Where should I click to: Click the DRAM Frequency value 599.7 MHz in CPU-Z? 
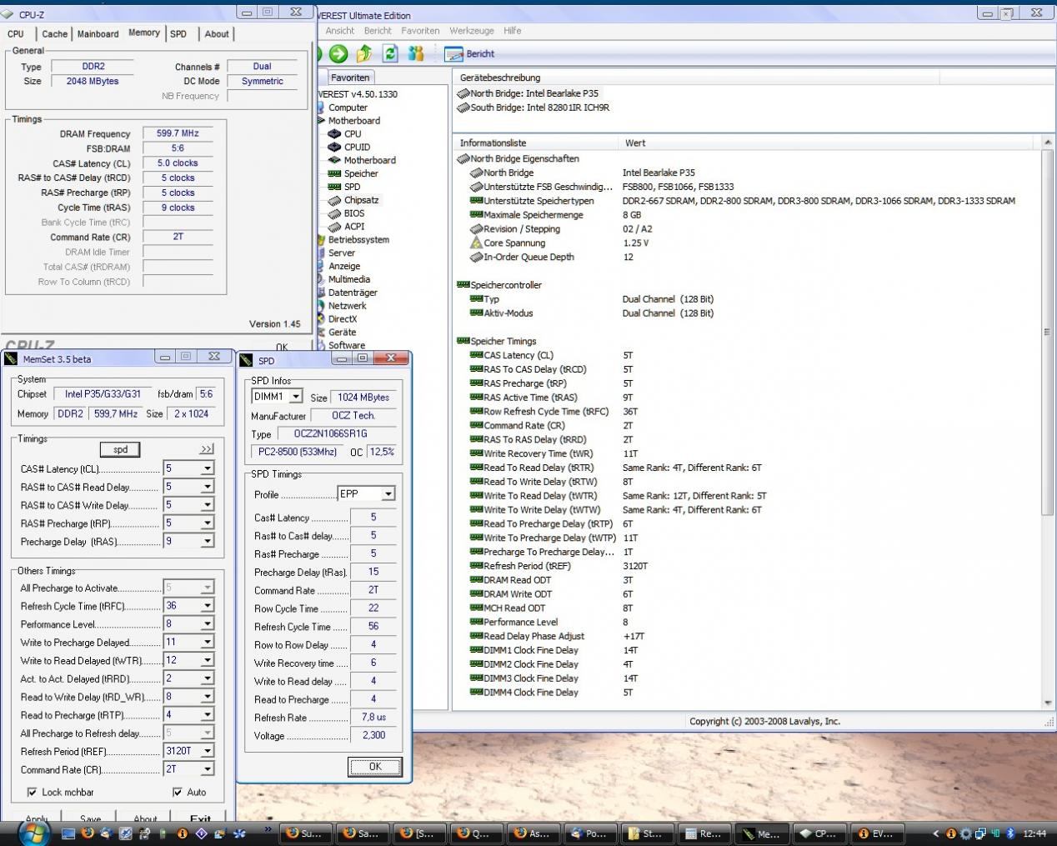click(178, 133)
